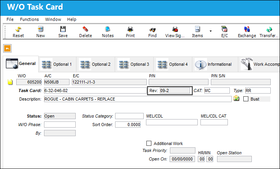Click the empty P/N field
Screen dimensions: 280x169
[x=178, y=82]
